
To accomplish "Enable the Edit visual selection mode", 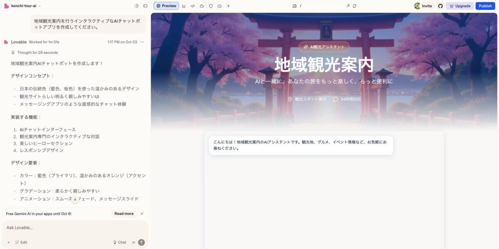I will [x=21, y=242].
